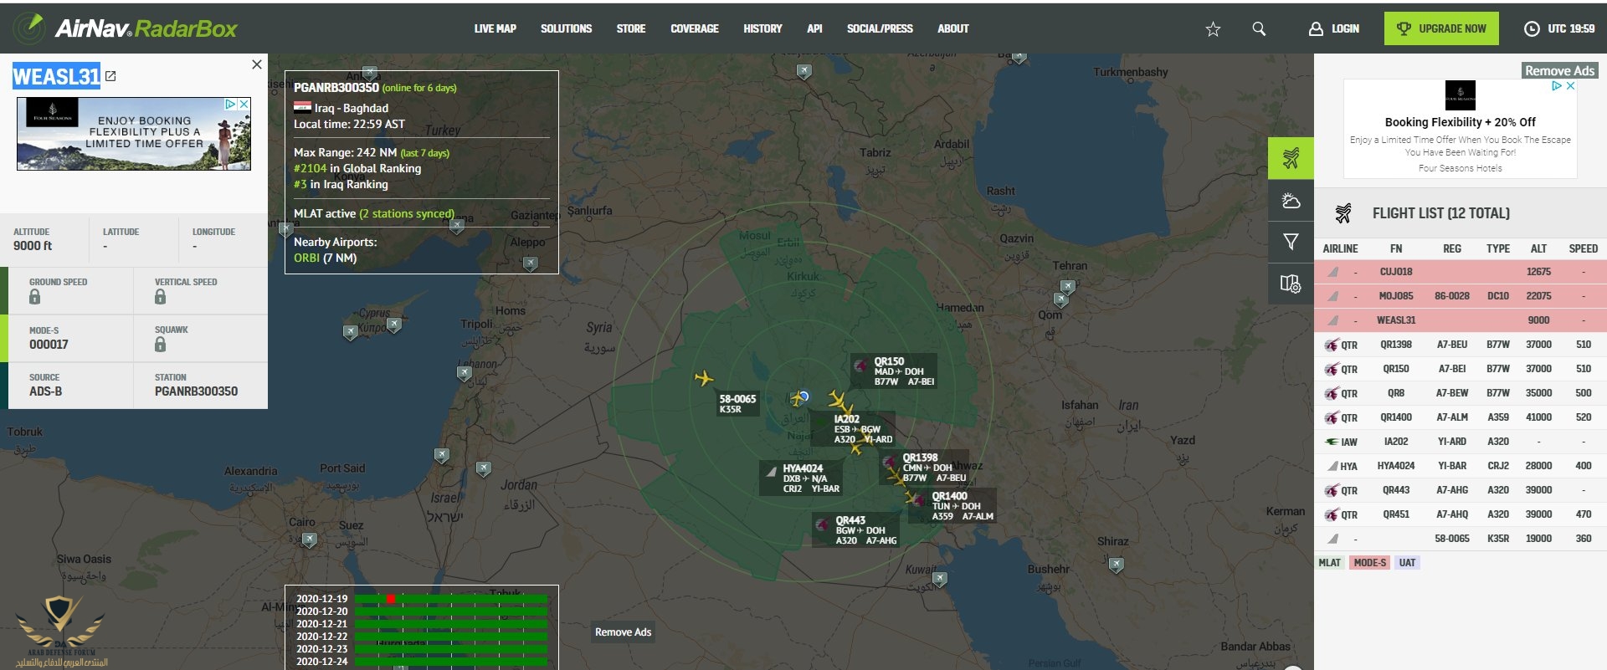Click station marker near Aleppo
Image resolution: width=1607 pixels, height=670 pixels.
[x=530, y=264]
